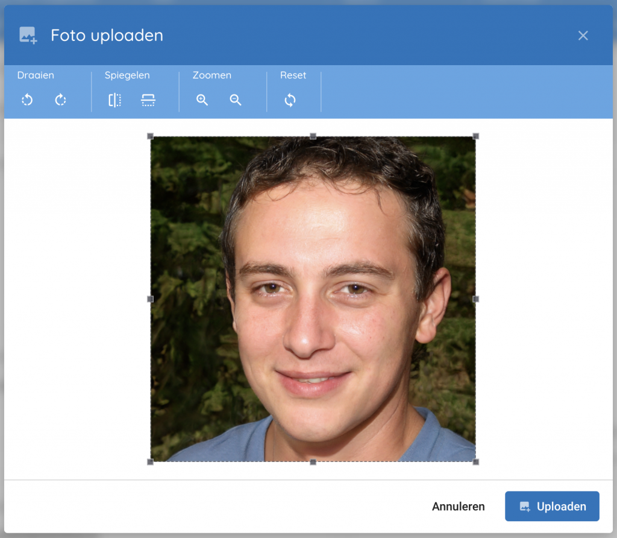Click inside the photo crop area
The width and height of the screenshot is (617, 538).
pyautogui.click(x=313, y=299)
